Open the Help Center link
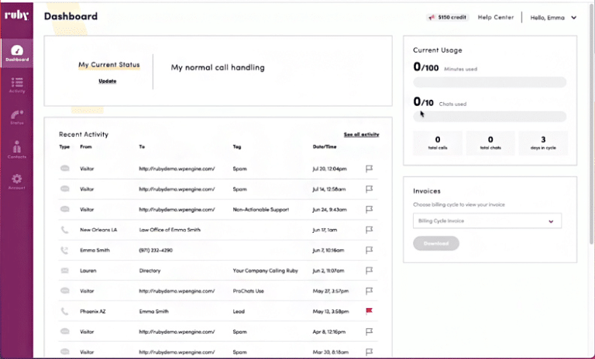 (x=496, y=18)
